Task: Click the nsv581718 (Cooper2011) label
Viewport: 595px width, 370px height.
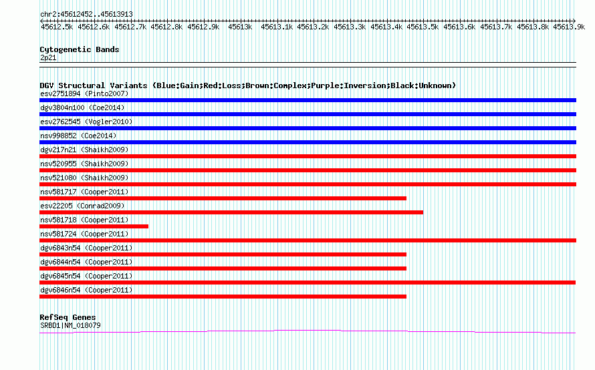Action: click(x=85, y=220)
